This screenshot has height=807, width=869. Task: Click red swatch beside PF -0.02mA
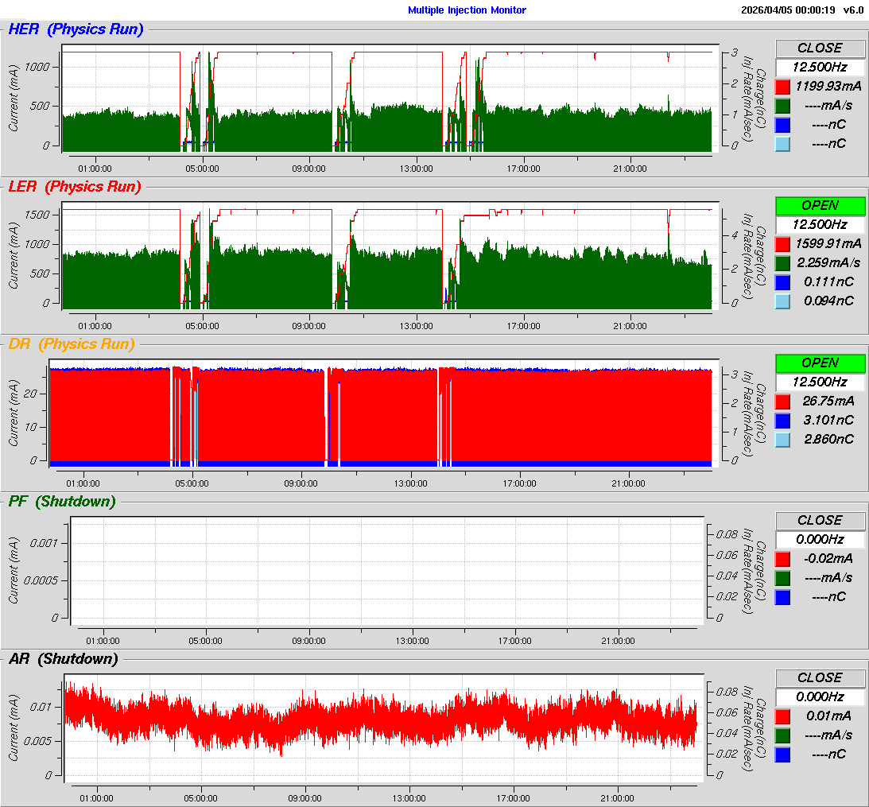[x=782, y=558]
